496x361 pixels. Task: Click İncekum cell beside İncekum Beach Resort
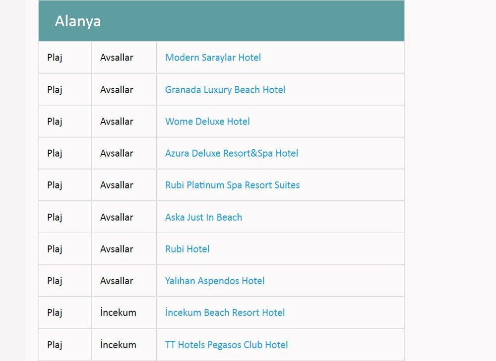tap(118, 312)
